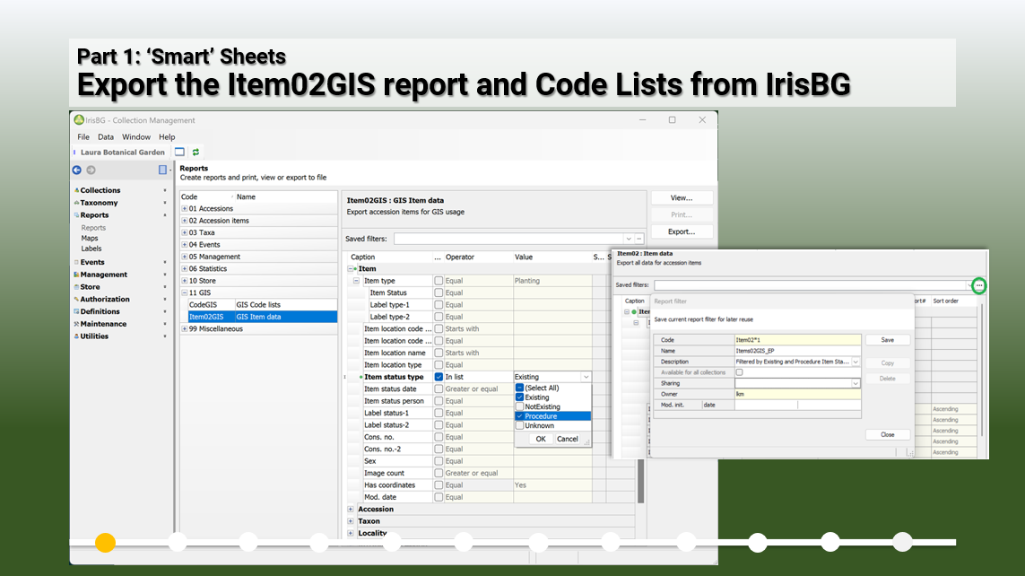Uncheck the Existing status checkbox

coord(519,395)
